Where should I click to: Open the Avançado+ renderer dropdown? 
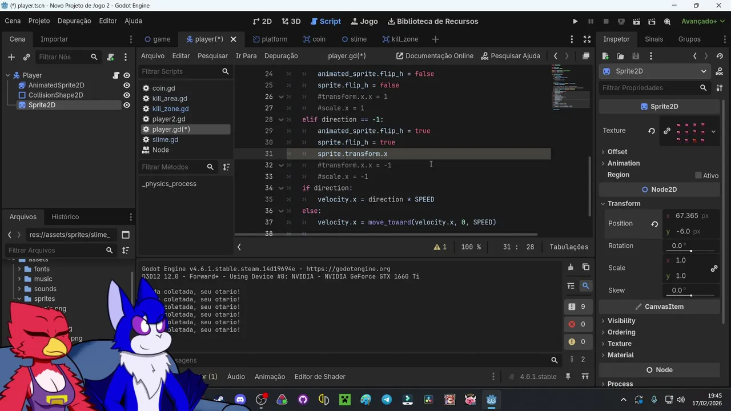tap(702, 21)
